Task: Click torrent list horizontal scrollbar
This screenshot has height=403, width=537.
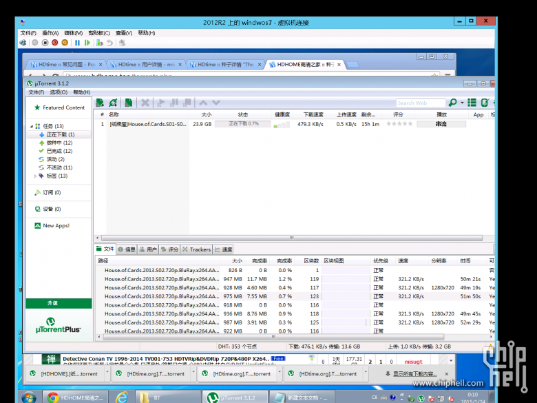Action: [x=292, y=238]
